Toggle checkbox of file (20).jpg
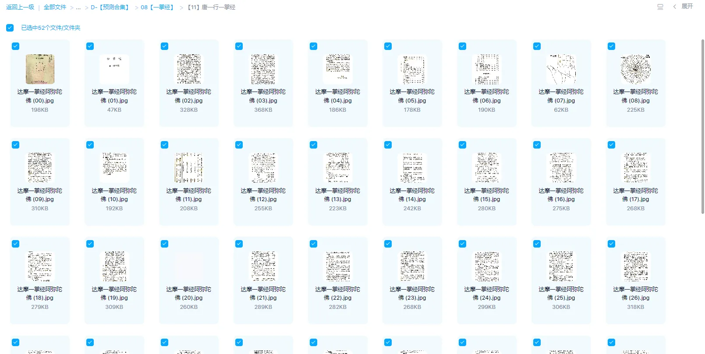 point(164,244)
